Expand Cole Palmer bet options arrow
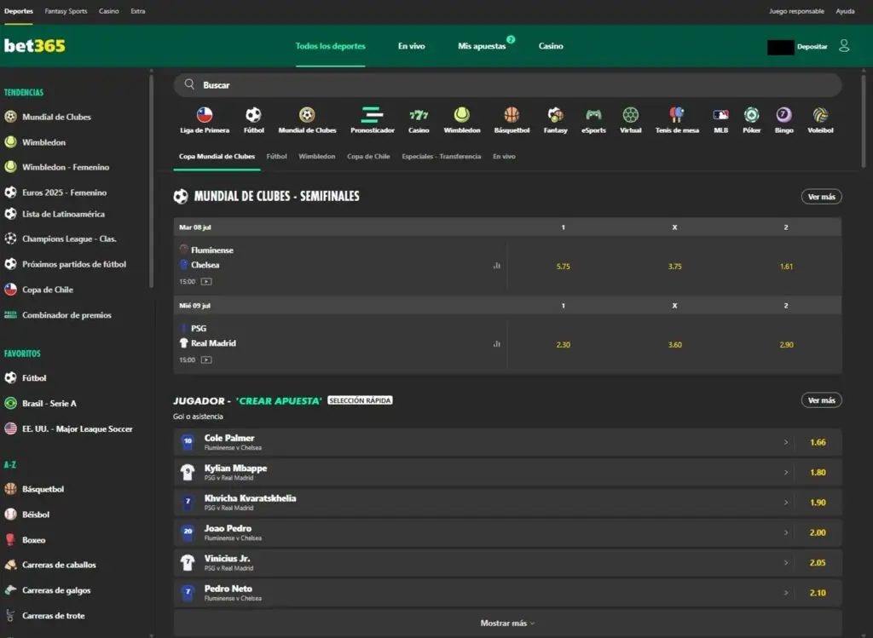 (785, 443)
